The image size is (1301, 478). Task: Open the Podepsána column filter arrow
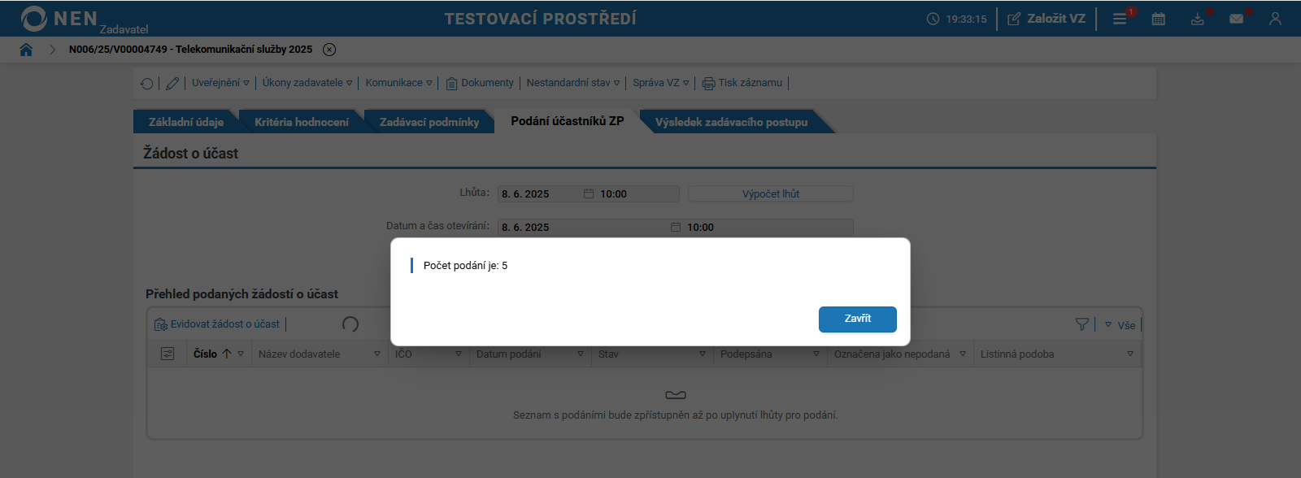pyautogui.click(x=816, y=354)
